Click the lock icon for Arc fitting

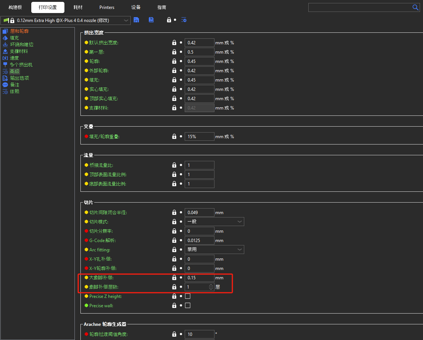pyautogui.click(x=174, y=250)
